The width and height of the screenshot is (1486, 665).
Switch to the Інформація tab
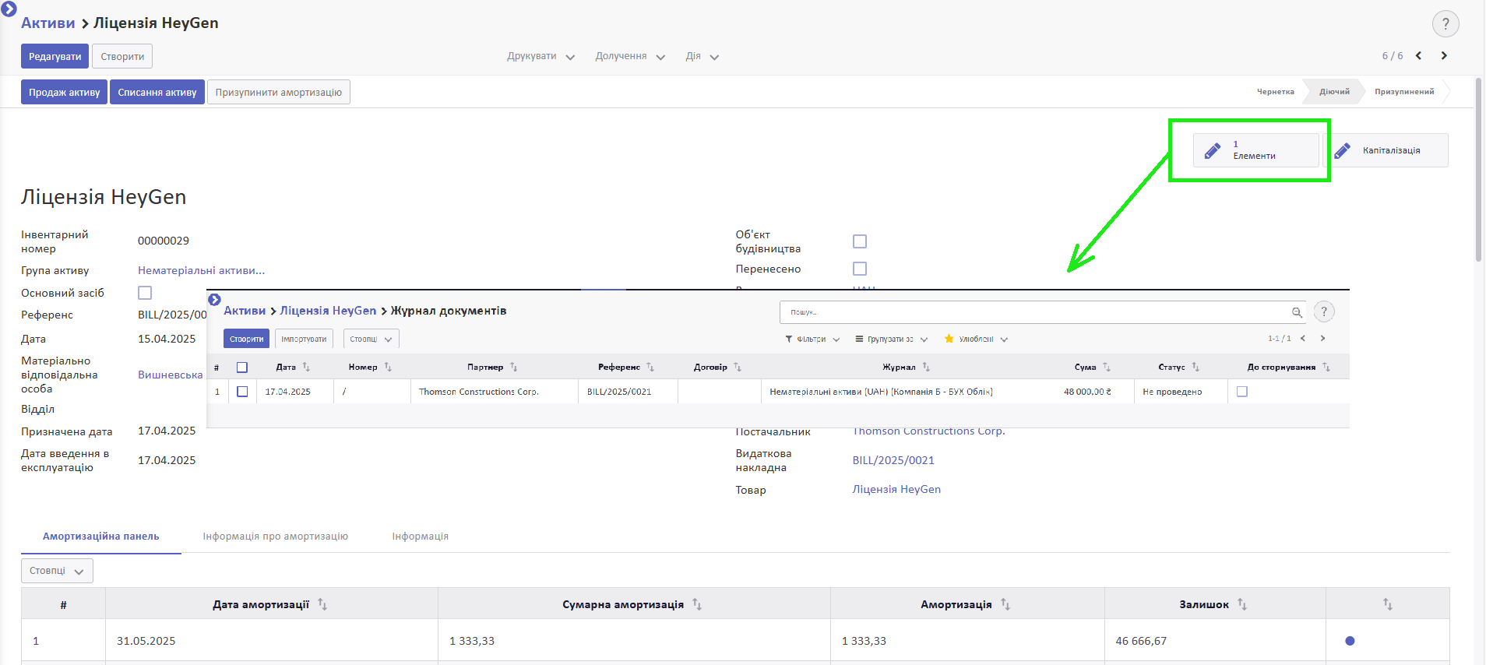tap(421, 537)
